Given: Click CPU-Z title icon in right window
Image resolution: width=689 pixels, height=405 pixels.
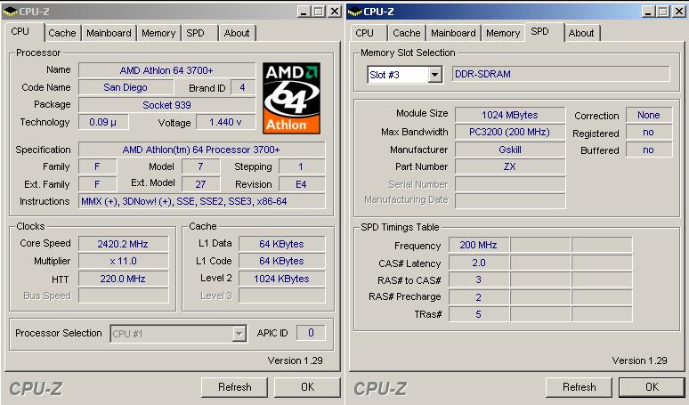Looking at the screenshot, I should coord(354,12).
